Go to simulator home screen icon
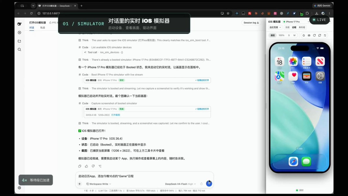The width and height of the screenshot is (348, 196). [304, 35]
